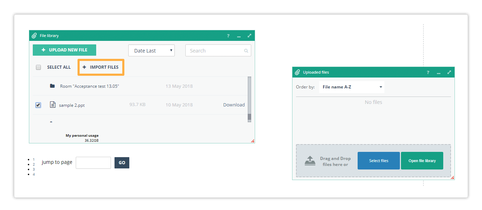Click Import Files button
This screenshot has width=482, height=210.
coord(101,67)
